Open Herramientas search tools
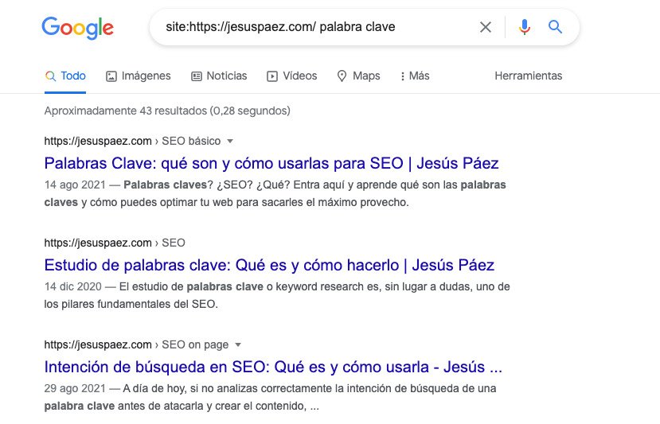This screenshot has height=424, width=660. pos(529,76)
